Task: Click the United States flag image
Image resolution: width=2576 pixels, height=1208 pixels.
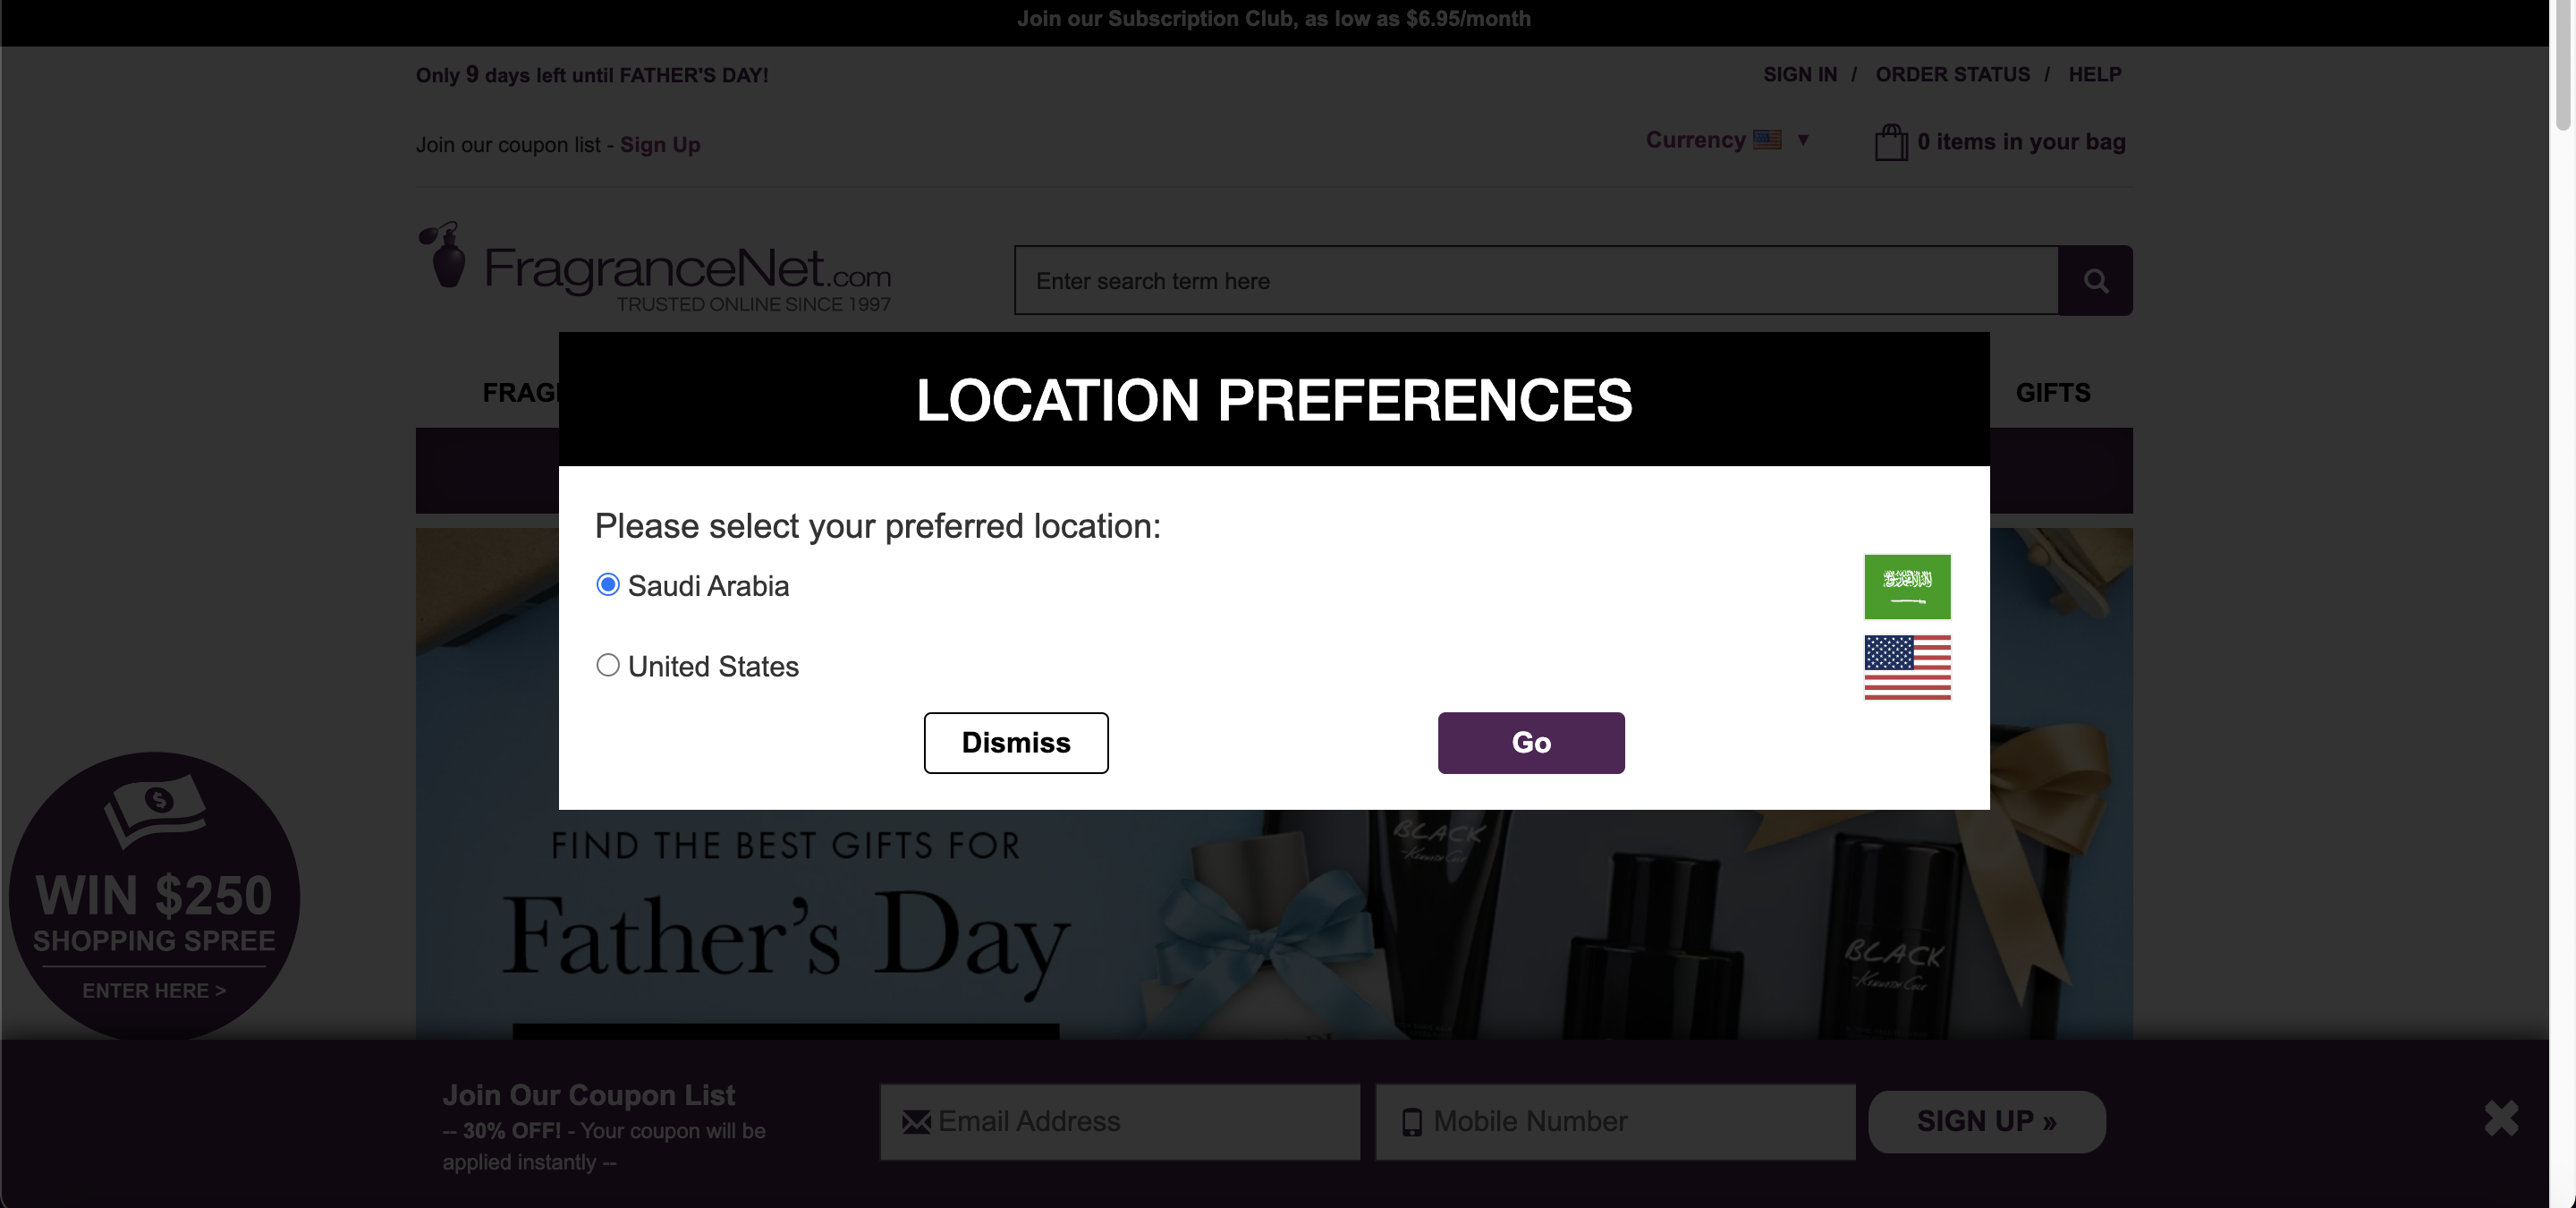Action: pyautogui.click(x=1907, y=667)
